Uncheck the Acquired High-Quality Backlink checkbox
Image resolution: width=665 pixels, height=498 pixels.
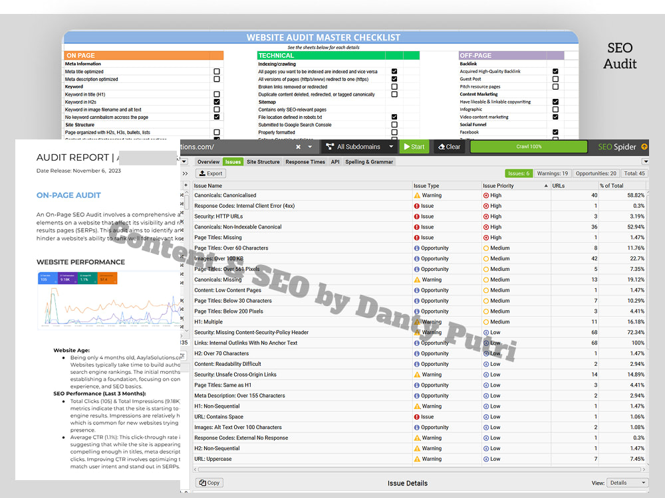click(555, 71)
